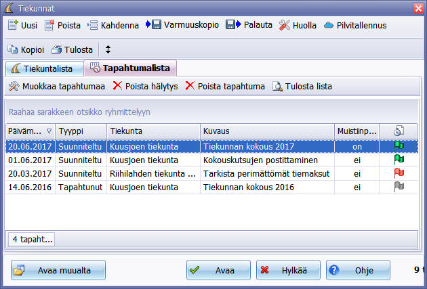Click Tulosta lista

(x=302, y=86)
